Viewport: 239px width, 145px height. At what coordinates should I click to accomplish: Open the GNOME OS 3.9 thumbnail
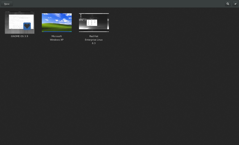coord(19,22)
